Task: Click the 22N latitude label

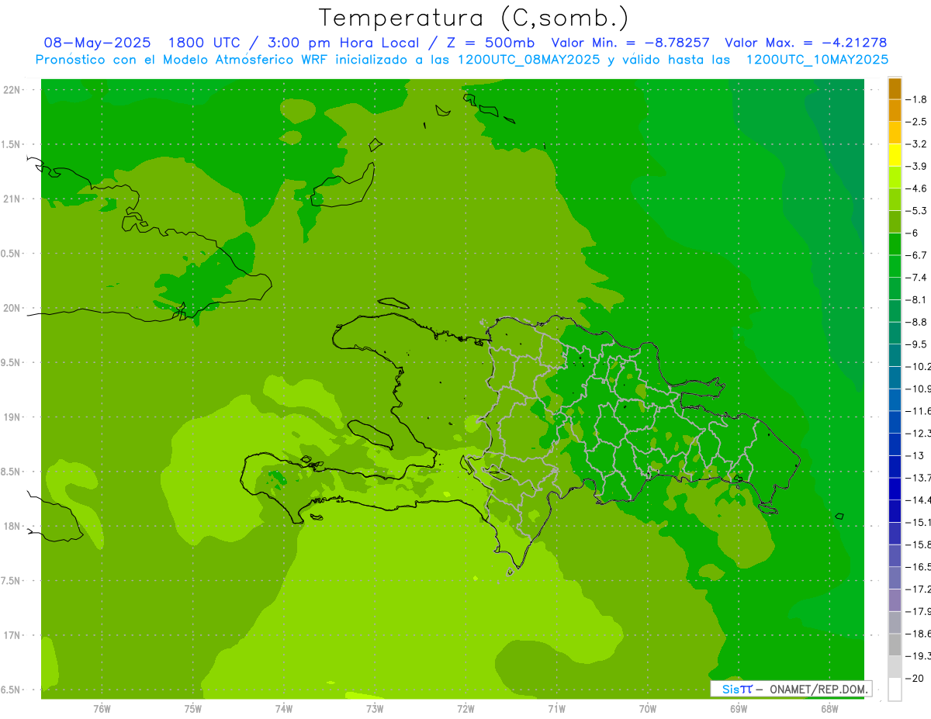Action: [x=12, y=90]
